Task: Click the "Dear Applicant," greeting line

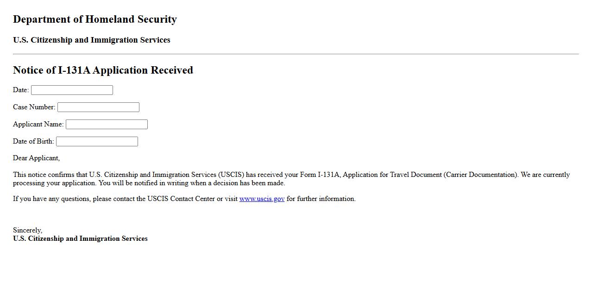Action: point(36,158)
